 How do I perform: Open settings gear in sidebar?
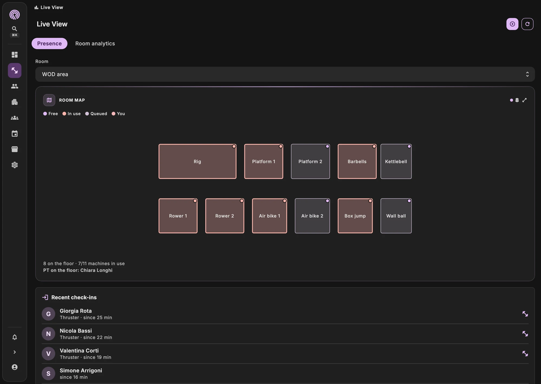pos(15,165)
